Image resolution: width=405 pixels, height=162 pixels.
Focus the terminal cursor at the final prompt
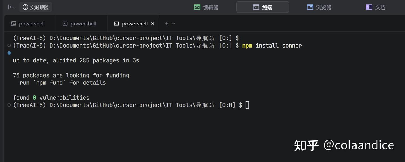point(247,105)
